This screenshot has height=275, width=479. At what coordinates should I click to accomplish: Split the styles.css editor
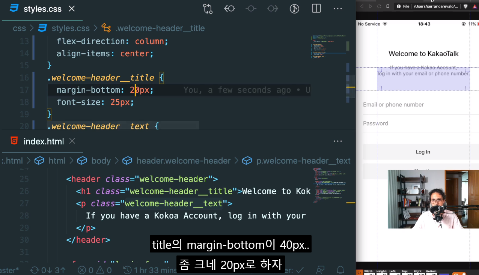(x=316, y=9)
